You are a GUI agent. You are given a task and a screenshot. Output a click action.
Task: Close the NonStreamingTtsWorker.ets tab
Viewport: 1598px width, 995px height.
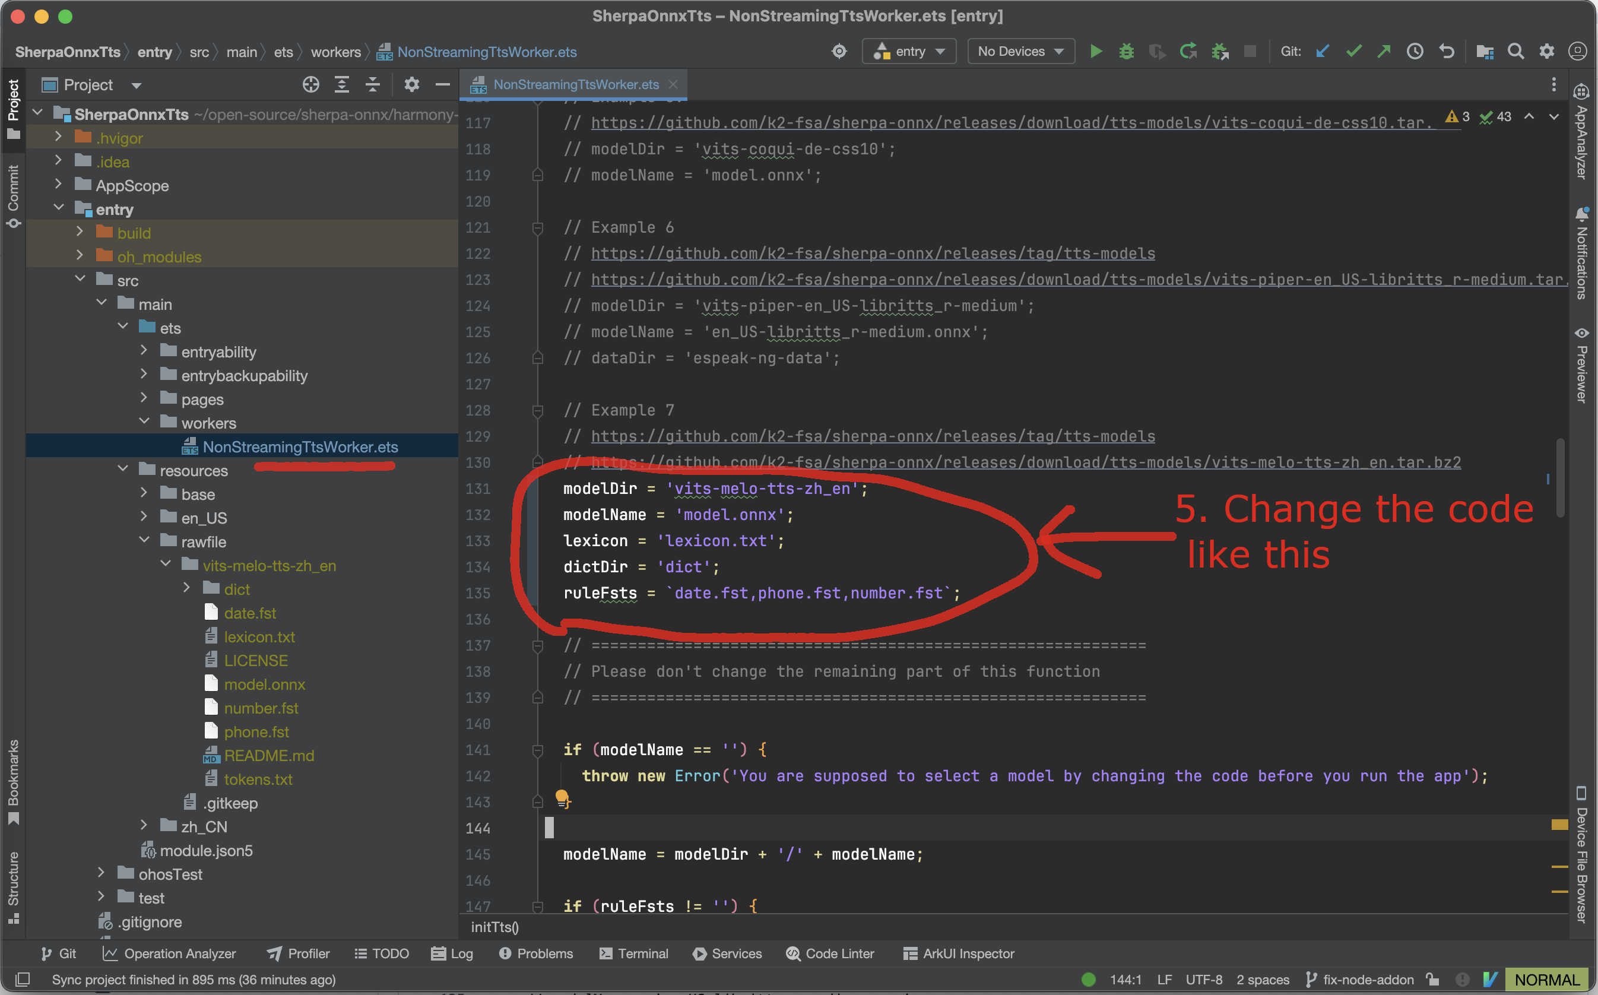[673, 84]
